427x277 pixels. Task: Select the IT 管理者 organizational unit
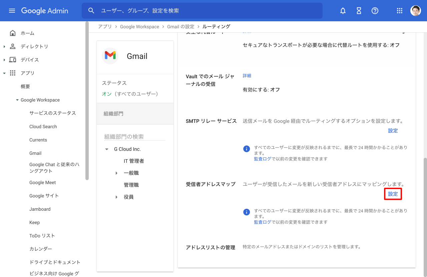pos(134,161)
